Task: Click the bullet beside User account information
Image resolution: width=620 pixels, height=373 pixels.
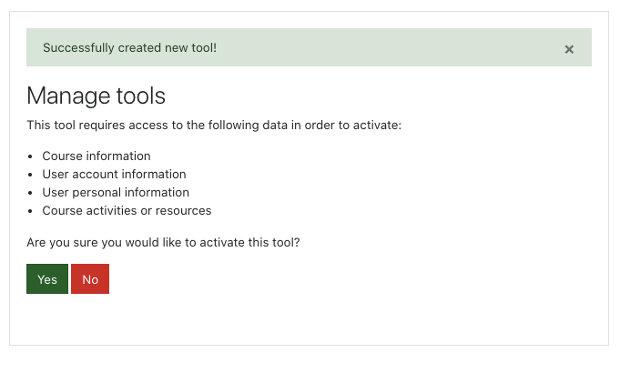Action: tap(30, 175)
